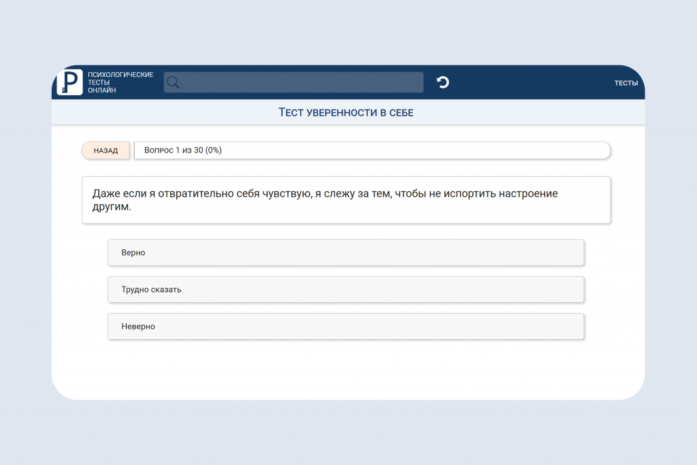Click the Вопрос 1 из 30 progress bar
697x465 pixels.
[372, 150]
